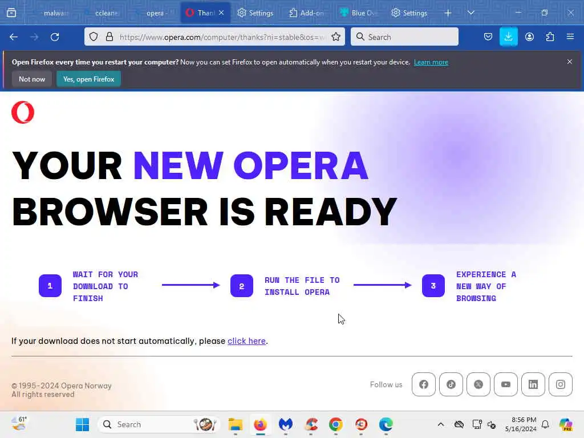
Task: Switch to the Blue Ocean tab
Action: [x=358, y=13]
